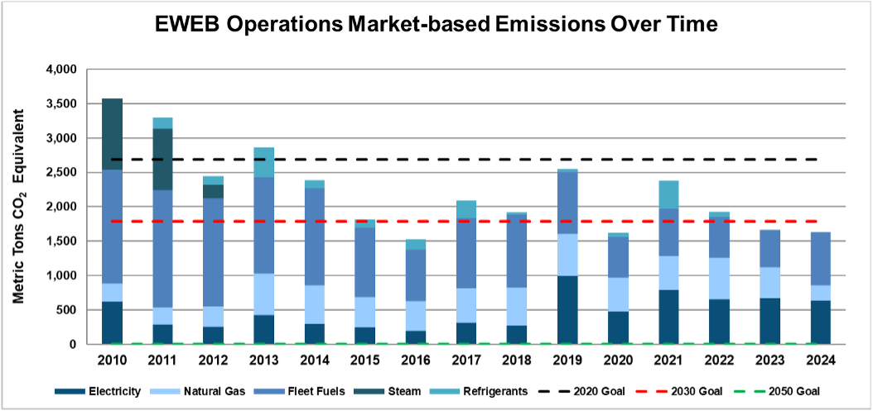Select the Natural Gas segment of the 2022 bar
873x411 pixels.
click(719, 278)
